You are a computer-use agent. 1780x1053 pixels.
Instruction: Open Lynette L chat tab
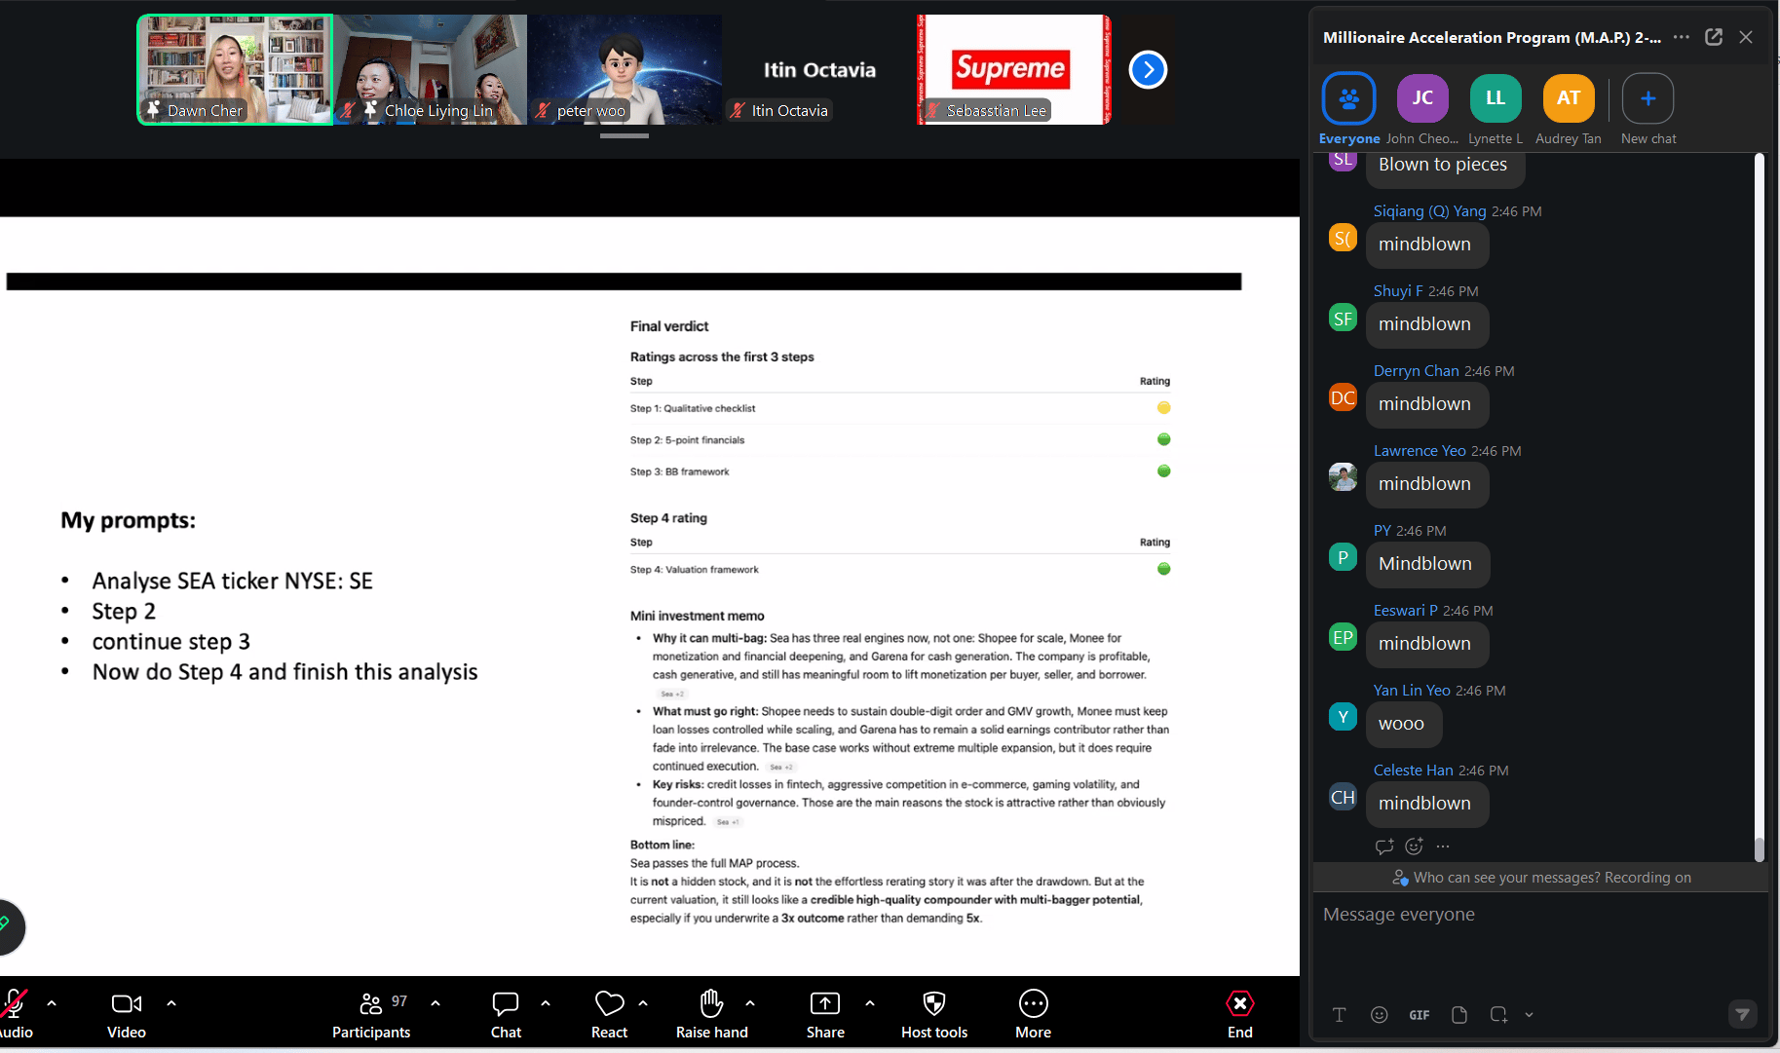[1496, 109]
